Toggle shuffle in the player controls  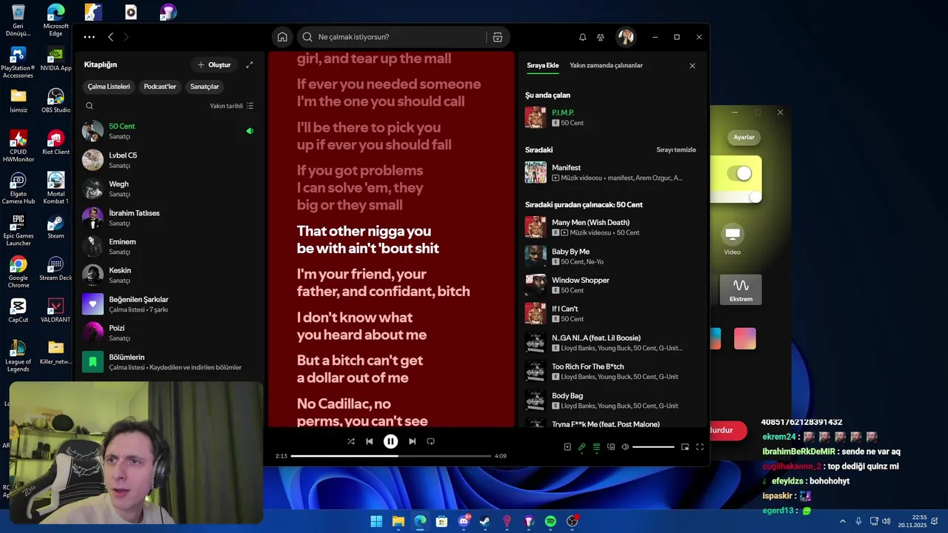pos(351,441)
